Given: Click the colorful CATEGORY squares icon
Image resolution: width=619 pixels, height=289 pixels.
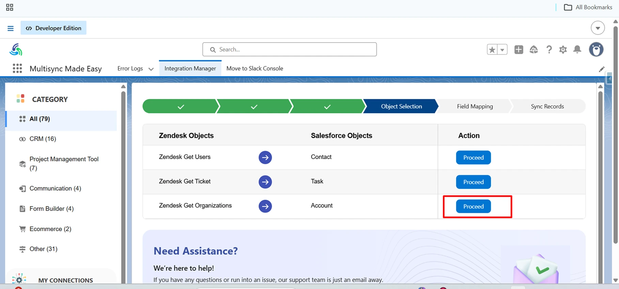Looking at the screenshot, I should (20, 99).
